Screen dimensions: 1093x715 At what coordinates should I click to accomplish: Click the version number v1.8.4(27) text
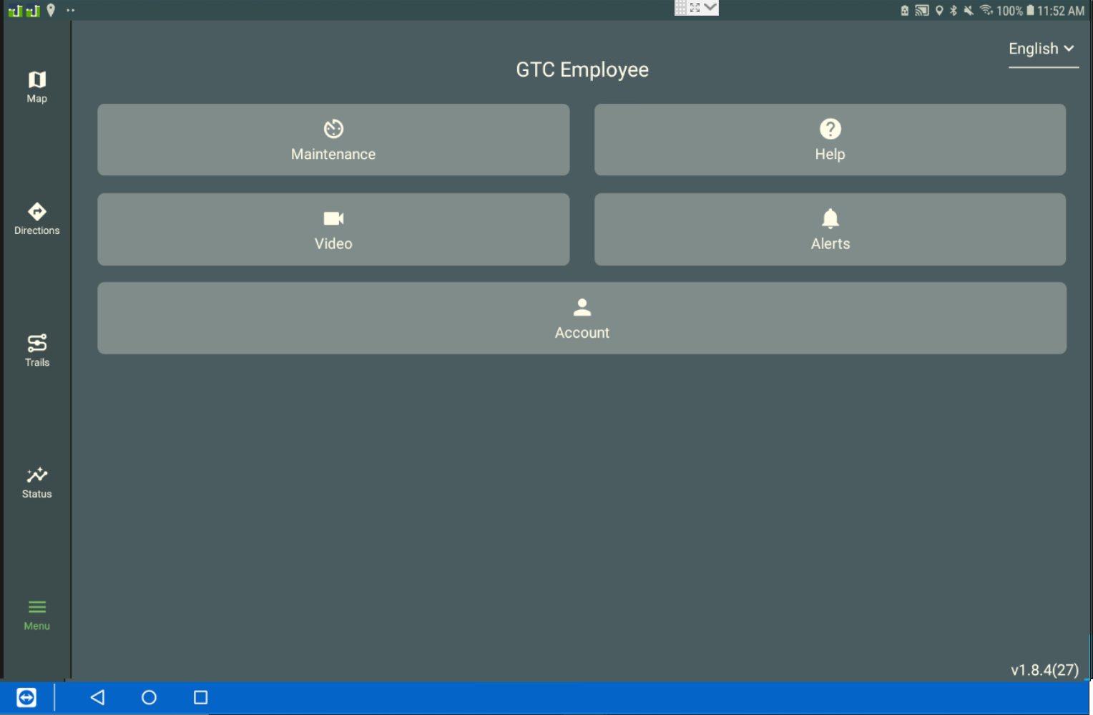(x=1044, y=670)
